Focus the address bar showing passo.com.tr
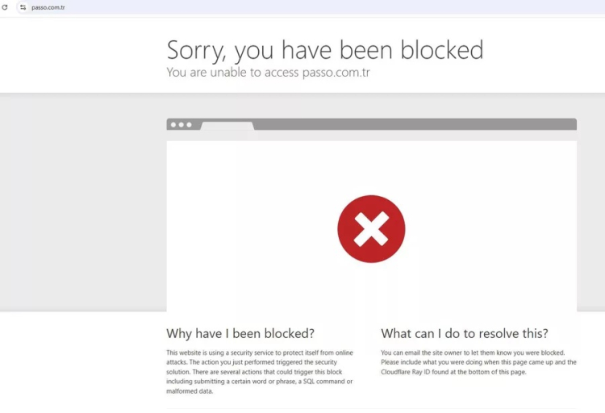605x413 pixels. point(161,7)
